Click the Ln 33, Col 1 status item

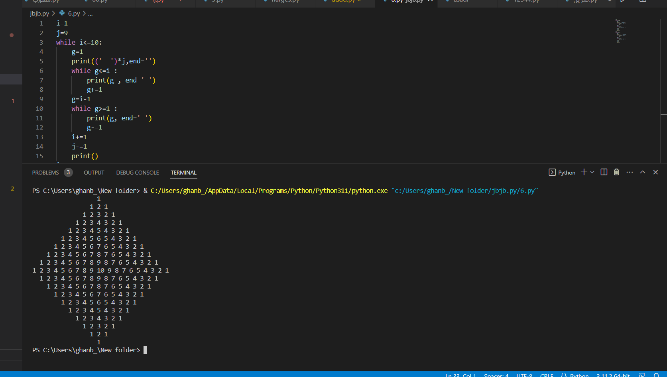pos(460,375)
